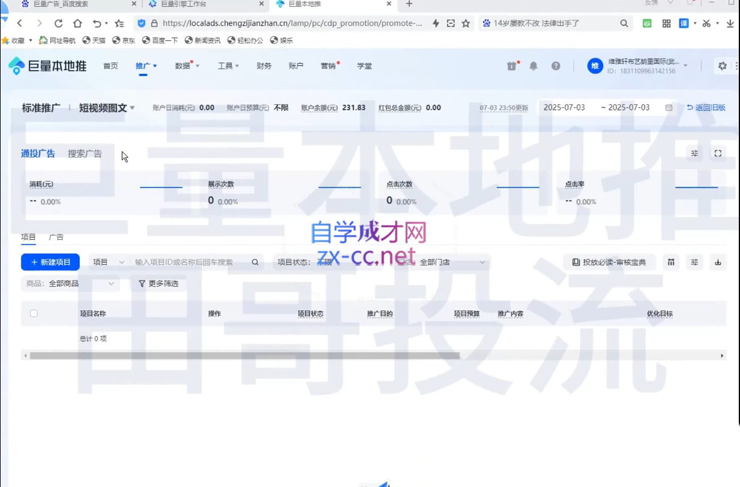Open the gift box icon in header
The height and width of the screenshot is (487, 740).
(x=512, y=66)
